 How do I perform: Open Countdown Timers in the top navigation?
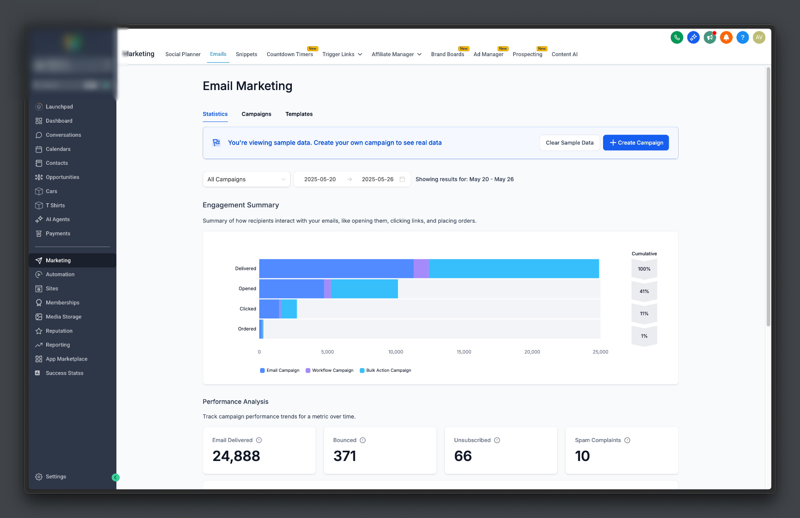click(x=290, y=55)
